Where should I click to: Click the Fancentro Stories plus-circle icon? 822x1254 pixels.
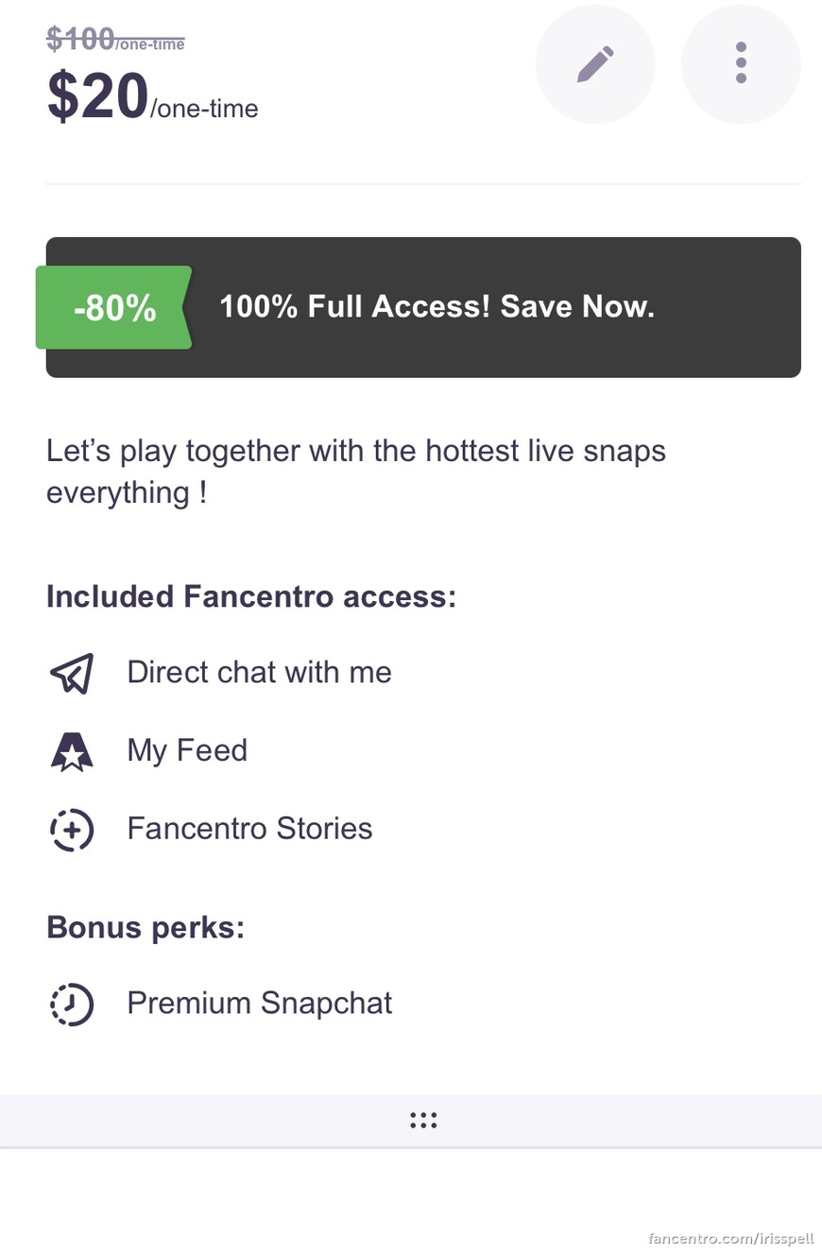72,830
